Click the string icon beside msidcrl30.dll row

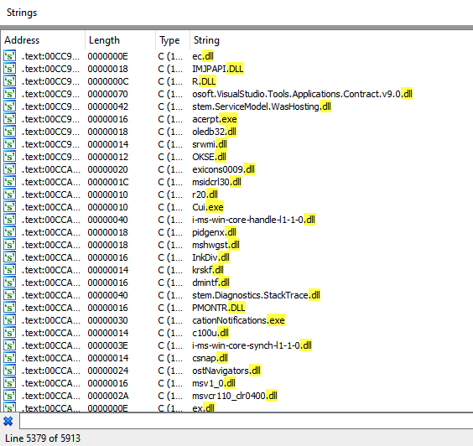(x=10, y=182)
